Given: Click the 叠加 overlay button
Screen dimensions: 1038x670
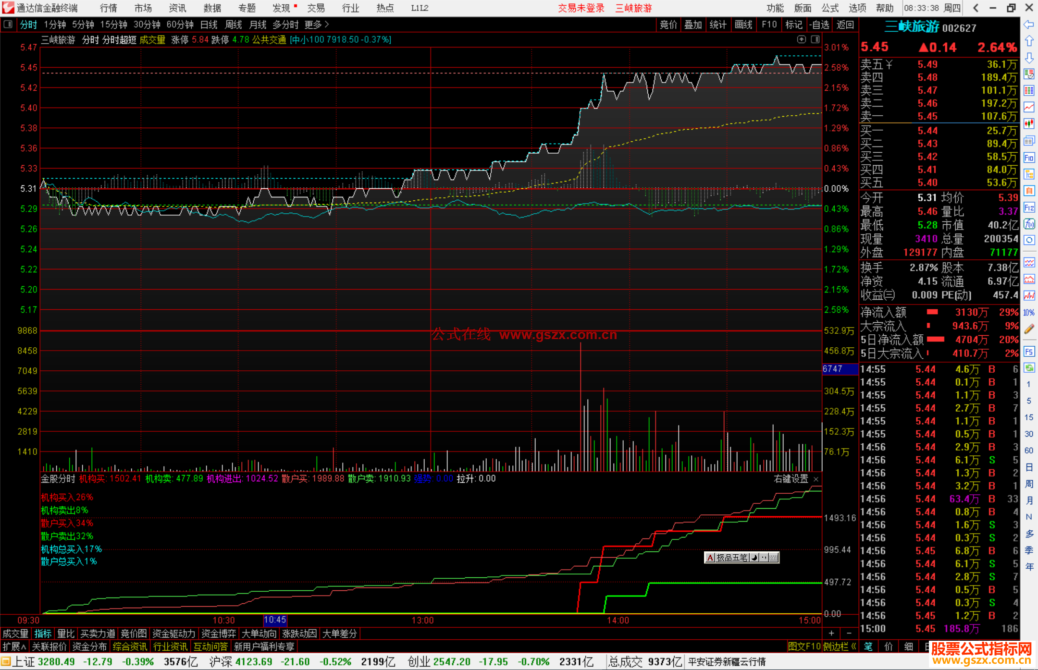Looking at the screenshot, I should click(693, 24).
